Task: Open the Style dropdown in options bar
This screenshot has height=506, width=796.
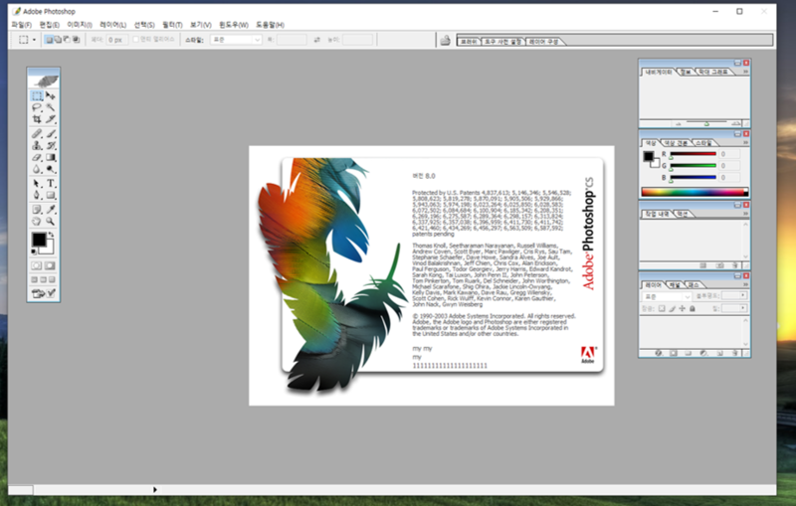Action: pyautogui.click(x=236, y=40)
